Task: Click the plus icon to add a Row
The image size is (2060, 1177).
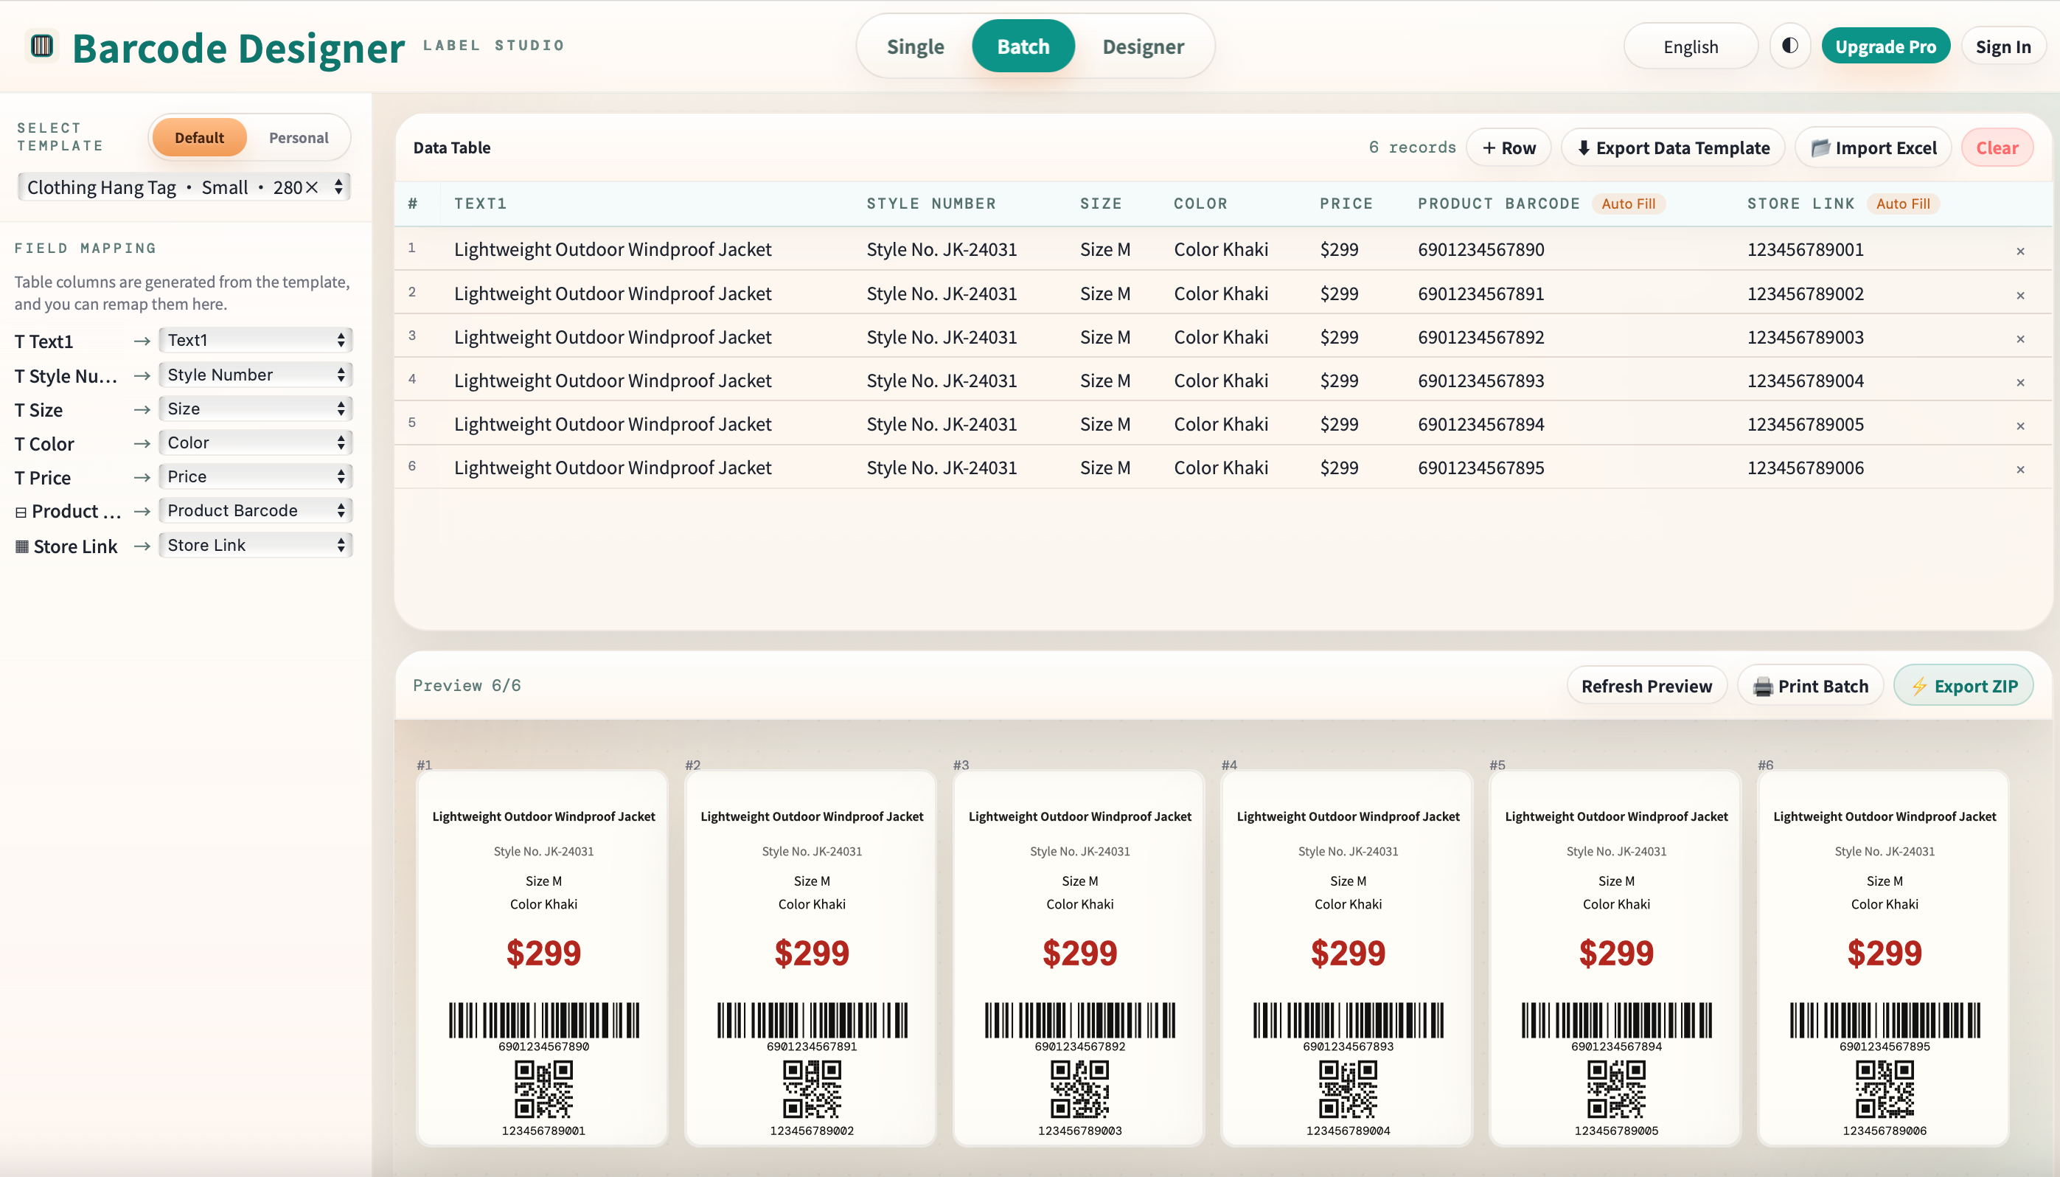Action: [x=1489, y=147]
